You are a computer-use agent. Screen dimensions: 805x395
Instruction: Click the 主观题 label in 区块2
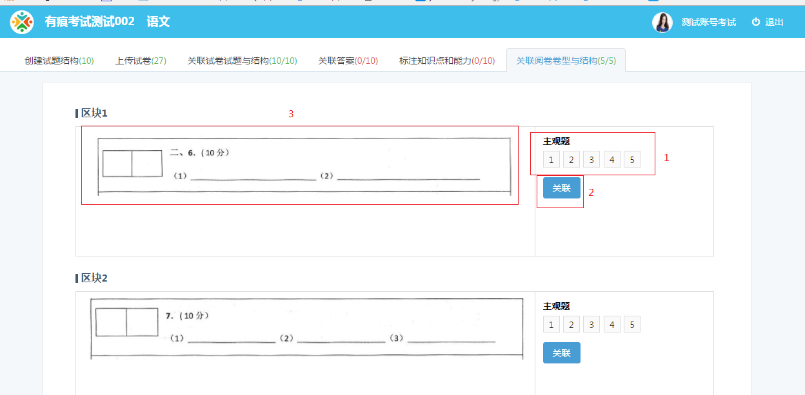click(557, 307)
